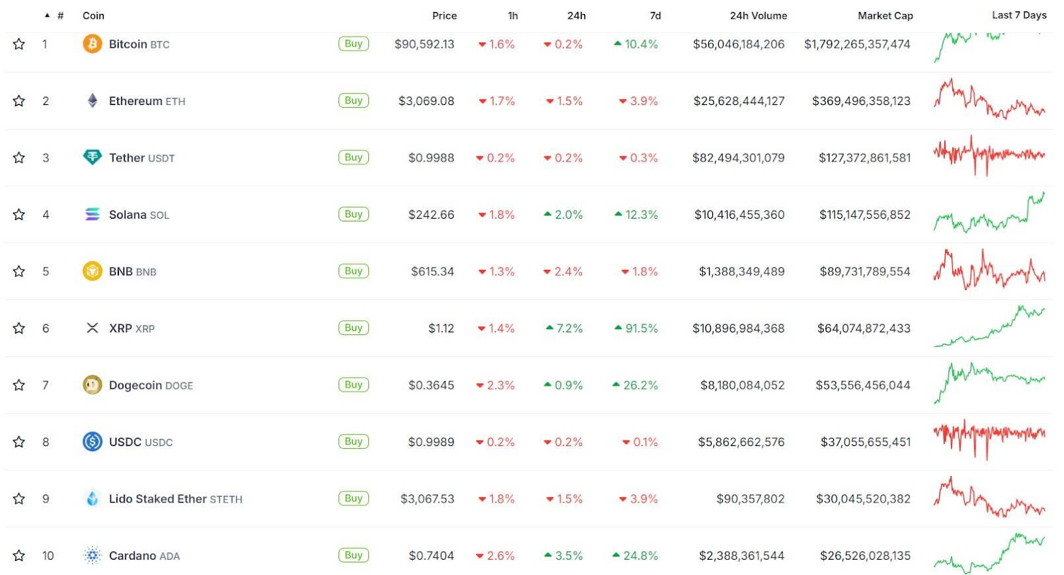The width and height of the screenshot is (1064, 575).
Task: Sort table by Coin column header
Action: pos(93,15)
